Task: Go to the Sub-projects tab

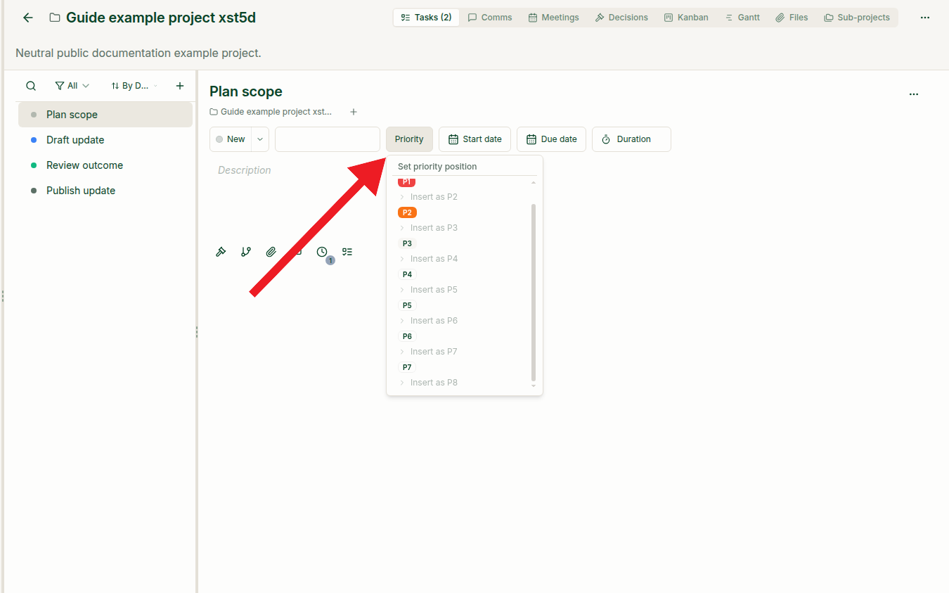Action: click(x=857, y=18)
